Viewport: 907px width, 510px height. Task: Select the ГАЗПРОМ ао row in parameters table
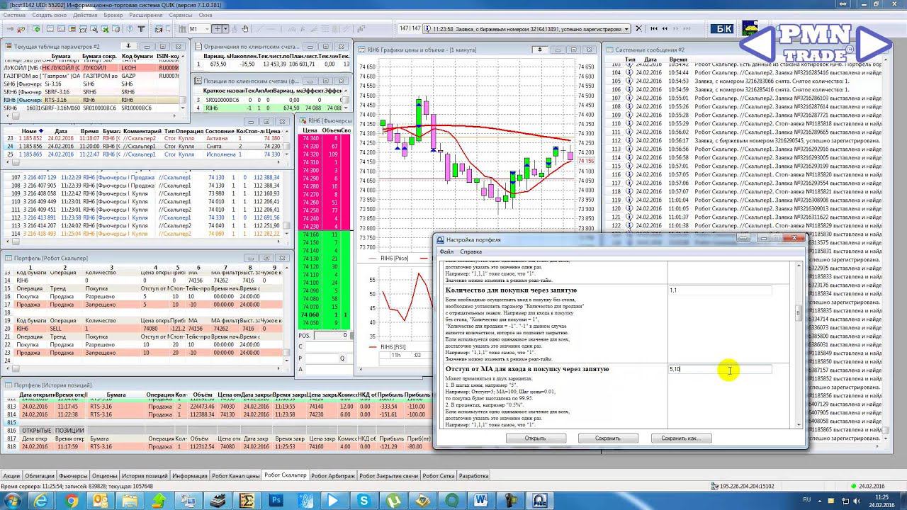(91, 76)
